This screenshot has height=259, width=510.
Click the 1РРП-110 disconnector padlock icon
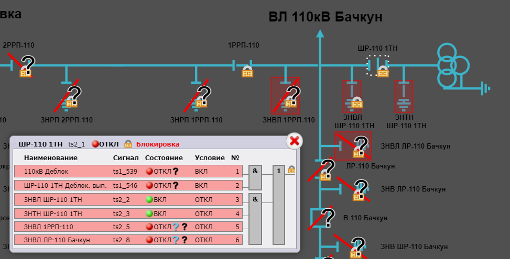pyautogui.click(x=247, y=71)
